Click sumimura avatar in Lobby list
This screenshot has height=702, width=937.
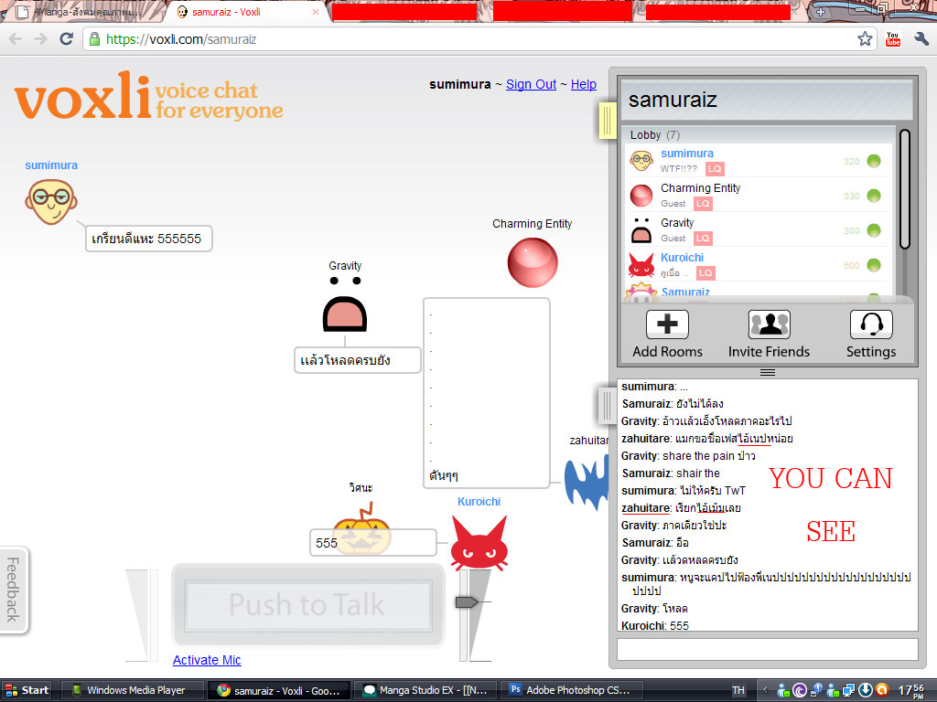[641, 161]
